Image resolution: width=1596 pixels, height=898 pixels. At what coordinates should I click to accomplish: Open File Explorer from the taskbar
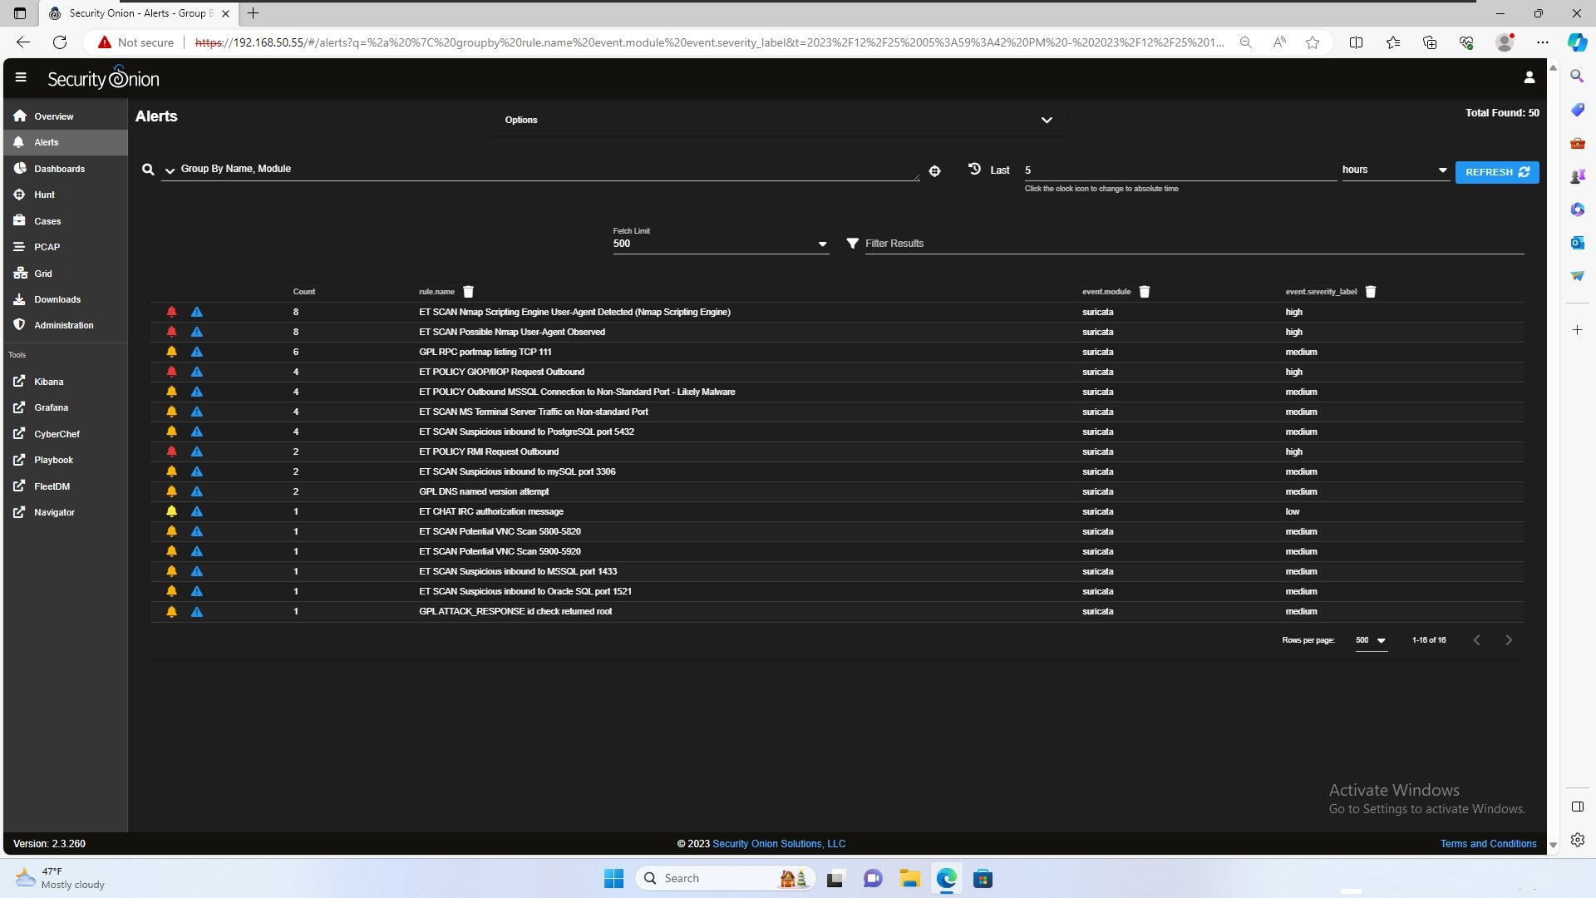pos(909,879)
